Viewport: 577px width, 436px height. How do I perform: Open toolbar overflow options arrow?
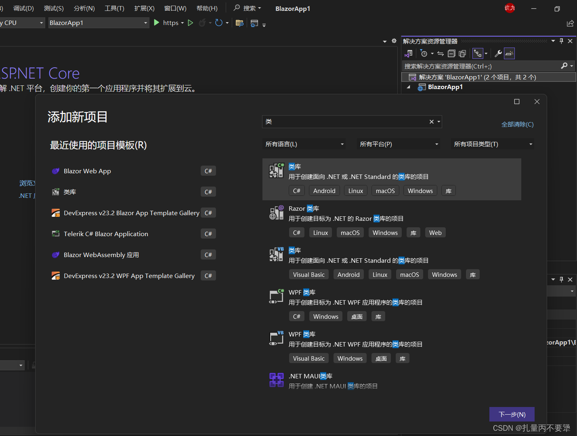point(264,25)
